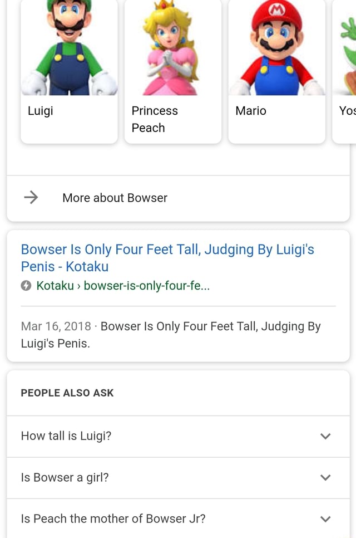Image resolution: width=356 pixels, height=538 pixels.
Task: Tap Luigi's character image
Action: pos(68,47)
